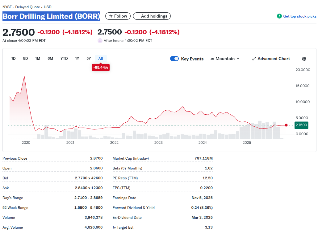Select the 1Y time range
318x233 pixels.
pyautogui.click(x=77, y=59)
